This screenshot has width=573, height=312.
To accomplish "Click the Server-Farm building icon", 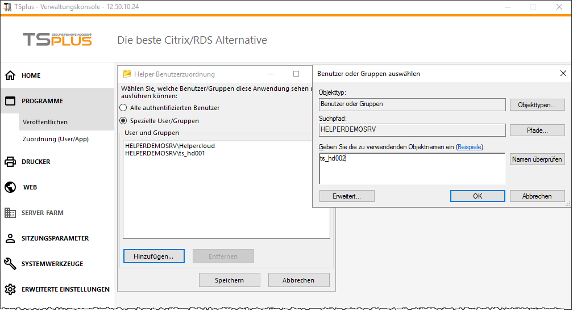I will pyautogui.click(x=10, y=213).
